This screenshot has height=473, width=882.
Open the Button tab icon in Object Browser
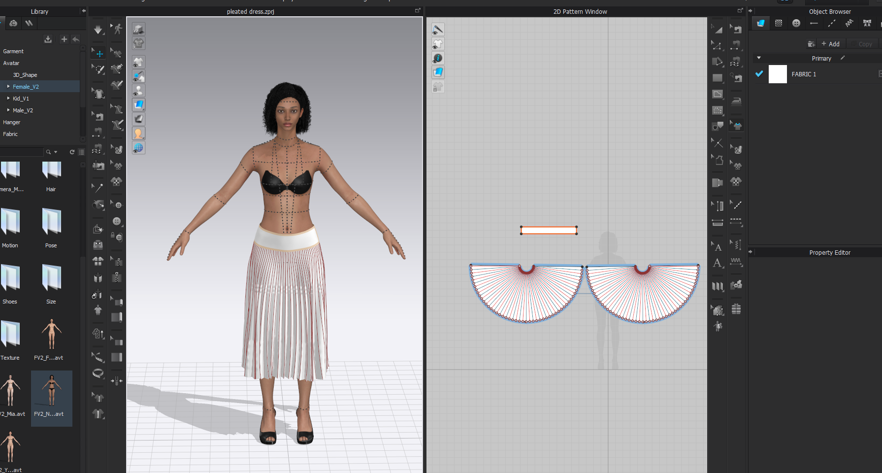click(x=796, y=23)
